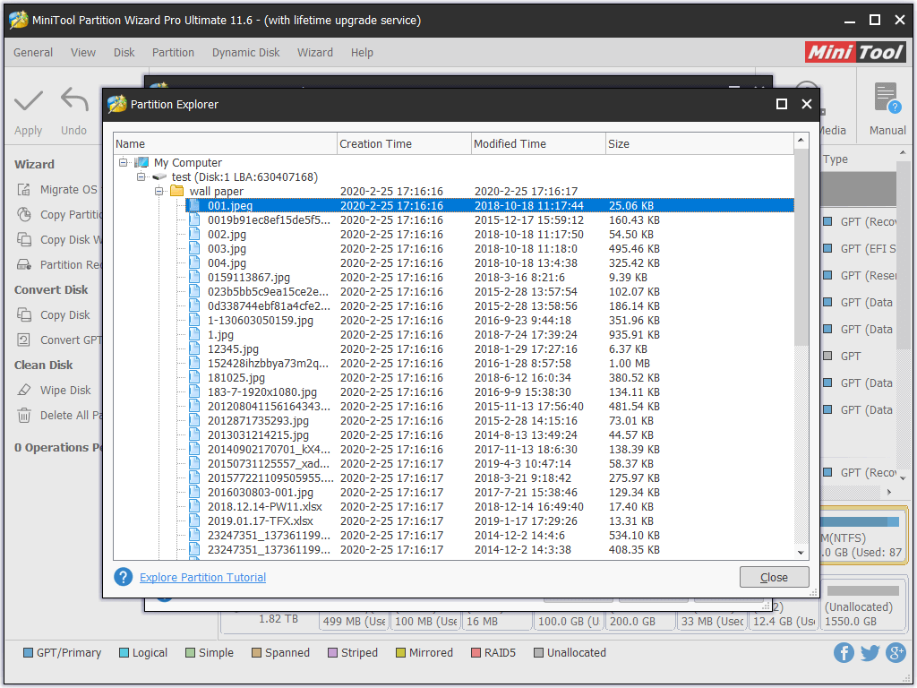Click the file list scroll up arrow
Screen dimensions: 917x688
(801, 141)
